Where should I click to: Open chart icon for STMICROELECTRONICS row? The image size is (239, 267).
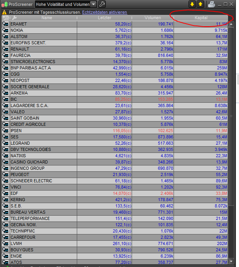coord(5,62)
